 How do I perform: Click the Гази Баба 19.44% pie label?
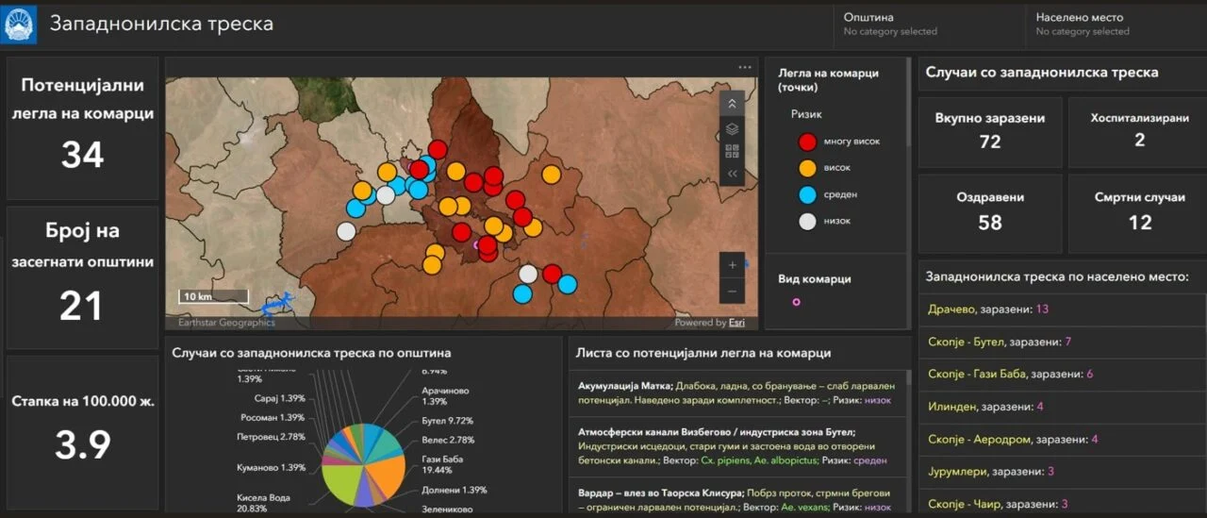pyautogui.click(x=442, y=464)
